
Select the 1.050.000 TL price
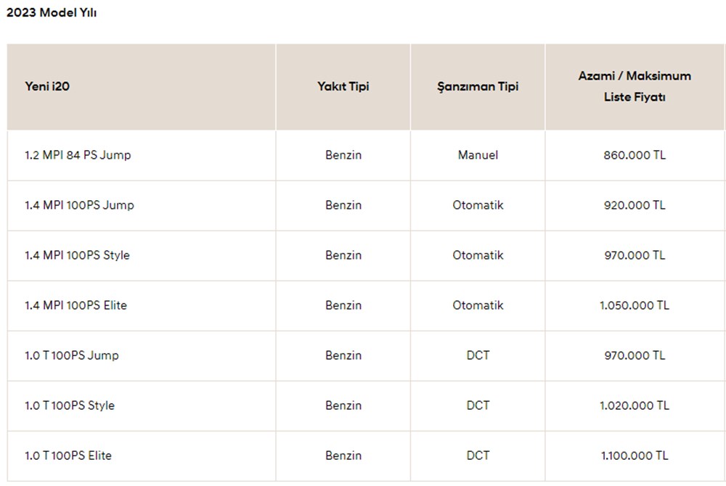pyautogui.click(x=635, y=305)
